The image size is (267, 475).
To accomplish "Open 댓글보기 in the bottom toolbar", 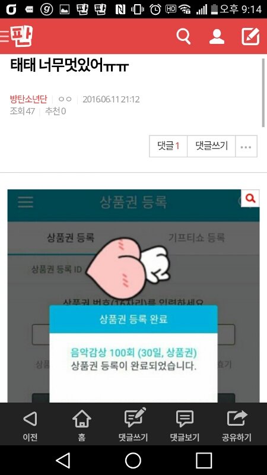I will (x=185, y=425).
